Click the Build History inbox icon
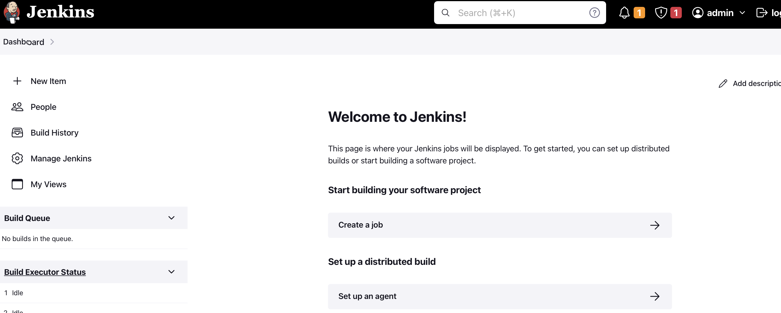 pyautogui.click(x=17, y=132)
